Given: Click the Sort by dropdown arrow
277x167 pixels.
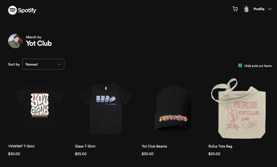Looking at the screenshot, I should pos(59,64).
